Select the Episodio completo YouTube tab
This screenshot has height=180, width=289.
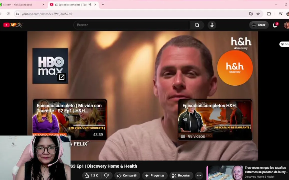click(71, 4)
